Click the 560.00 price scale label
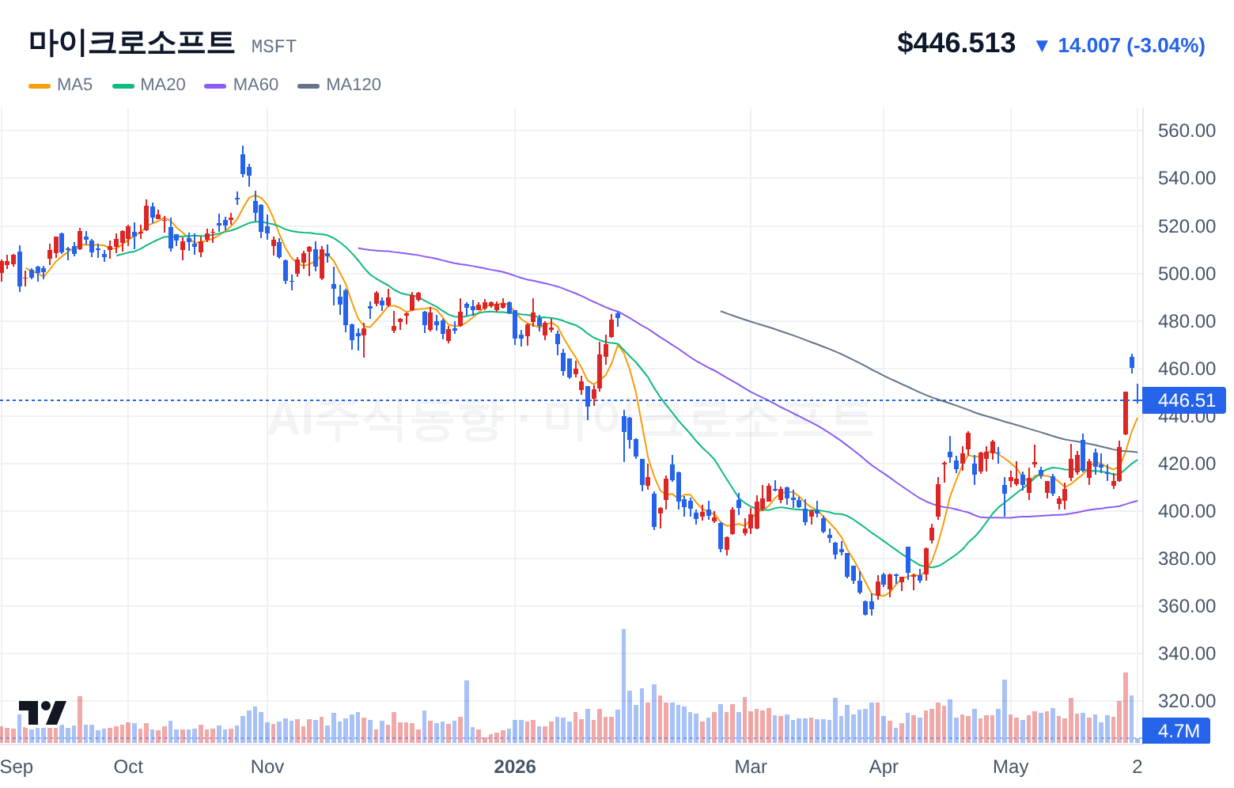The image size is (1234, 788). tap(1187, 131)
